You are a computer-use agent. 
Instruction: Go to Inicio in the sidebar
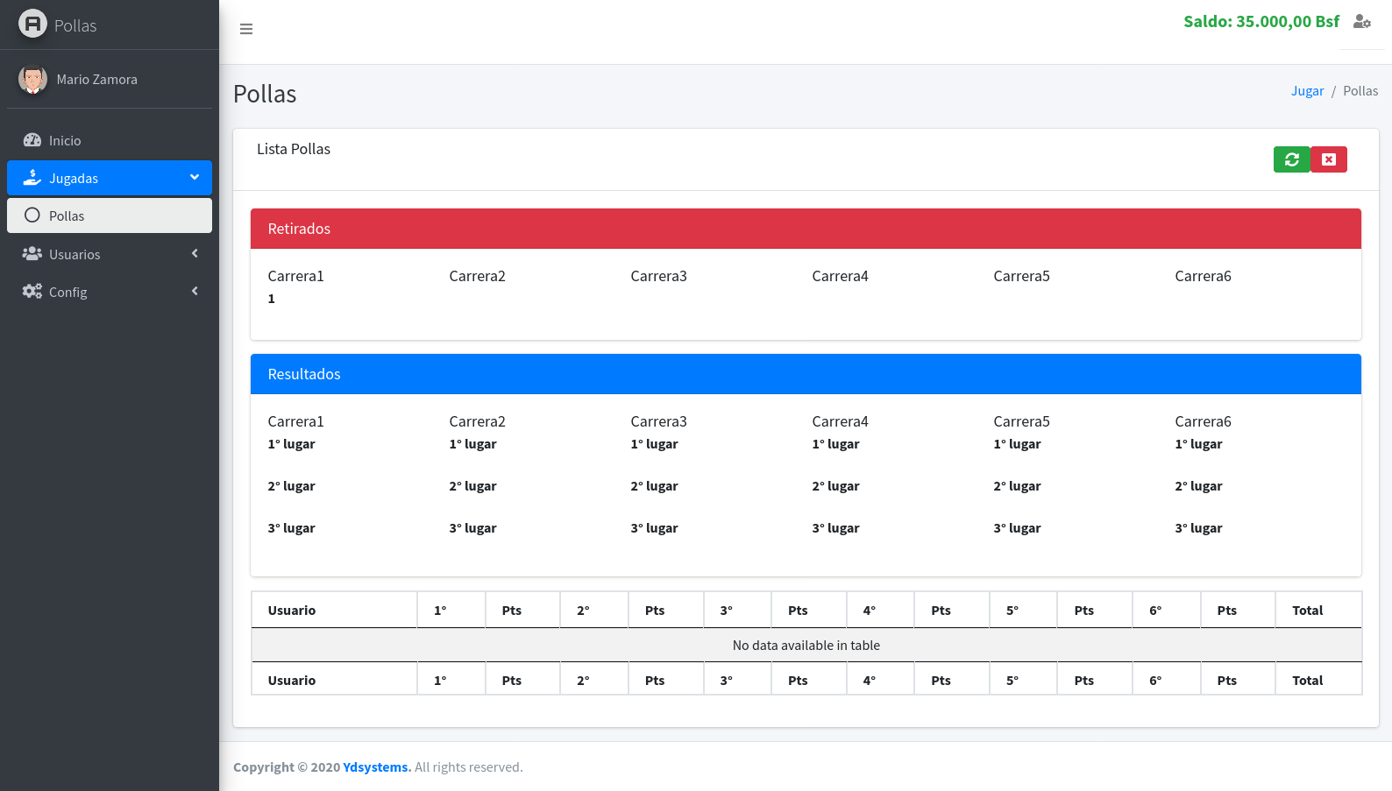point(65,141)
